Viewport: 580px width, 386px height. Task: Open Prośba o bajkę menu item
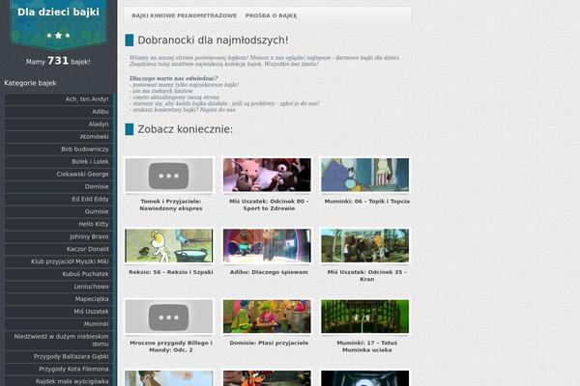coord(271,15)
